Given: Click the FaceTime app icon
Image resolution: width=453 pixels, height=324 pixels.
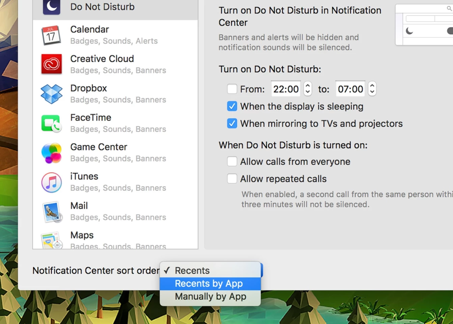Looking at the screenshot, I should [51, 124].
